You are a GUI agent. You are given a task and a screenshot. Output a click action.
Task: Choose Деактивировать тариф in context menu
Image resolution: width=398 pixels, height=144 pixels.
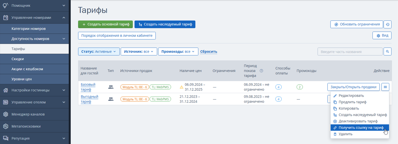[x=359, y=121]
